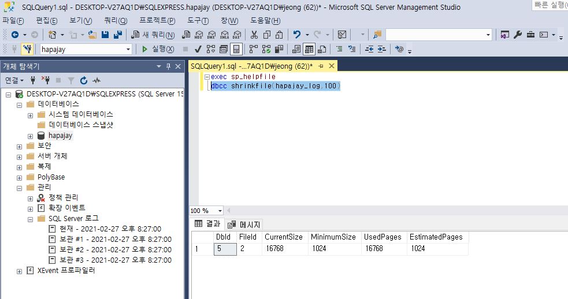
Task: Parse the query with checkmark icon
Action: [198, 49]
